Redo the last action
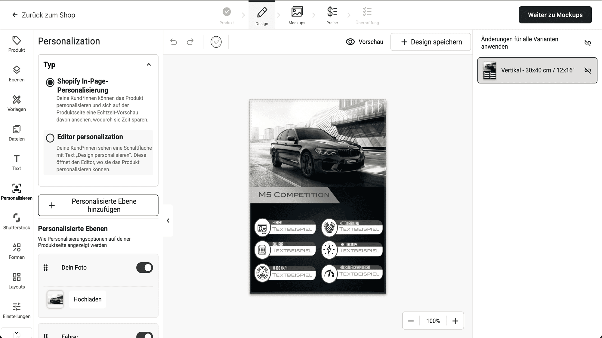Screen dimensions: 602x338 click(190, 42)
